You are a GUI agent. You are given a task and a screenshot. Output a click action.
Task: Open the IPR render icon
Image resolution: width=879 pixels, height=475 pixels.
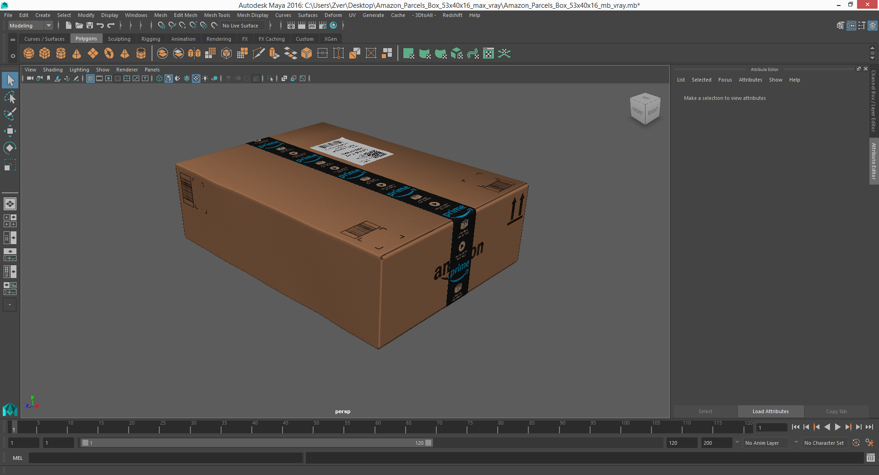312,26
